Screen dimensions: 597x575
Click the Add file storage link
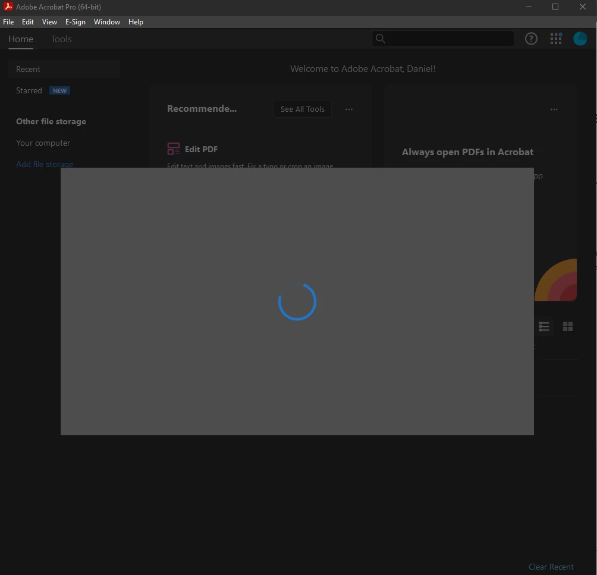point(45,164)
